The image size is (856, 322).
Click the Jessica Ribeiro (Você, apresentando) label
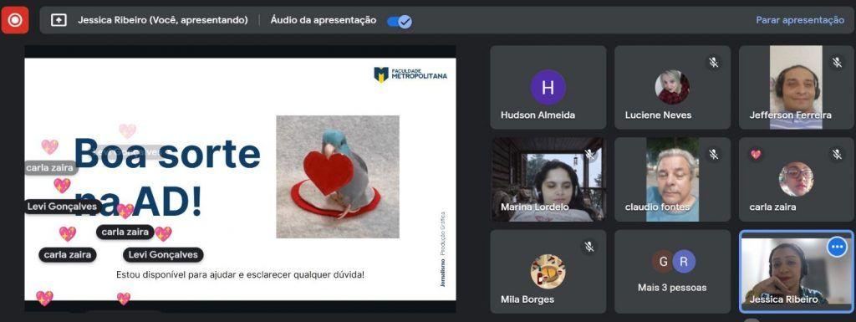(163, 20)
